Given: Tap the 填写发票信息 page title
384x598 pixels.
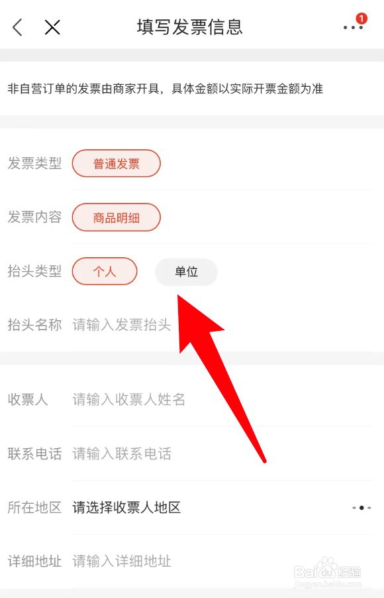Looking at the screenshot, I should tap(190, 27).
